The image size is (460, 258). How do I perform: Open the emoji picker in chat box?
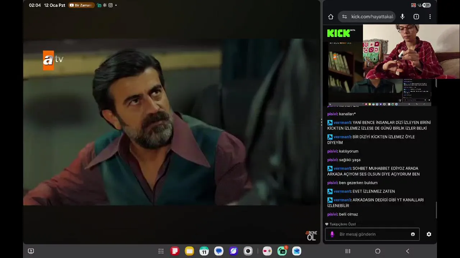point(413,234)
